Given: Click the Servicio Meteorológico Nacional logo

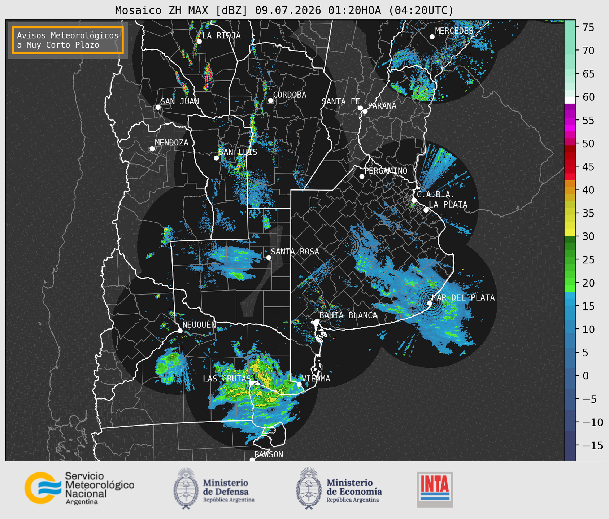Looking at the screenshot, I should tap(79, 488).
